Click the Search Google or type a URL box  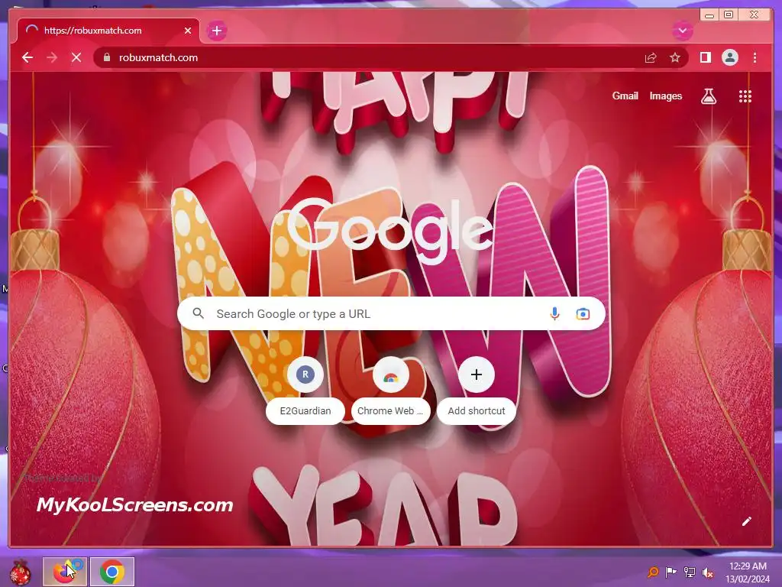coord(391,314)
